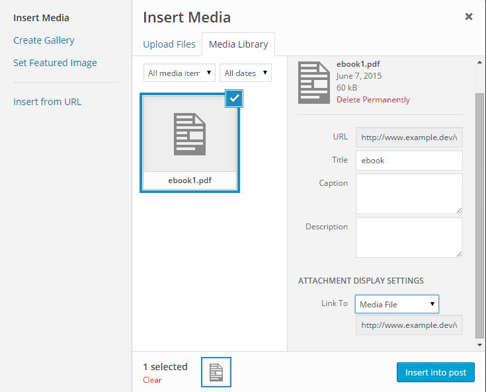Open Set Featured Image in the sidebar
486x392 pixels.
(x=55, y=63)
